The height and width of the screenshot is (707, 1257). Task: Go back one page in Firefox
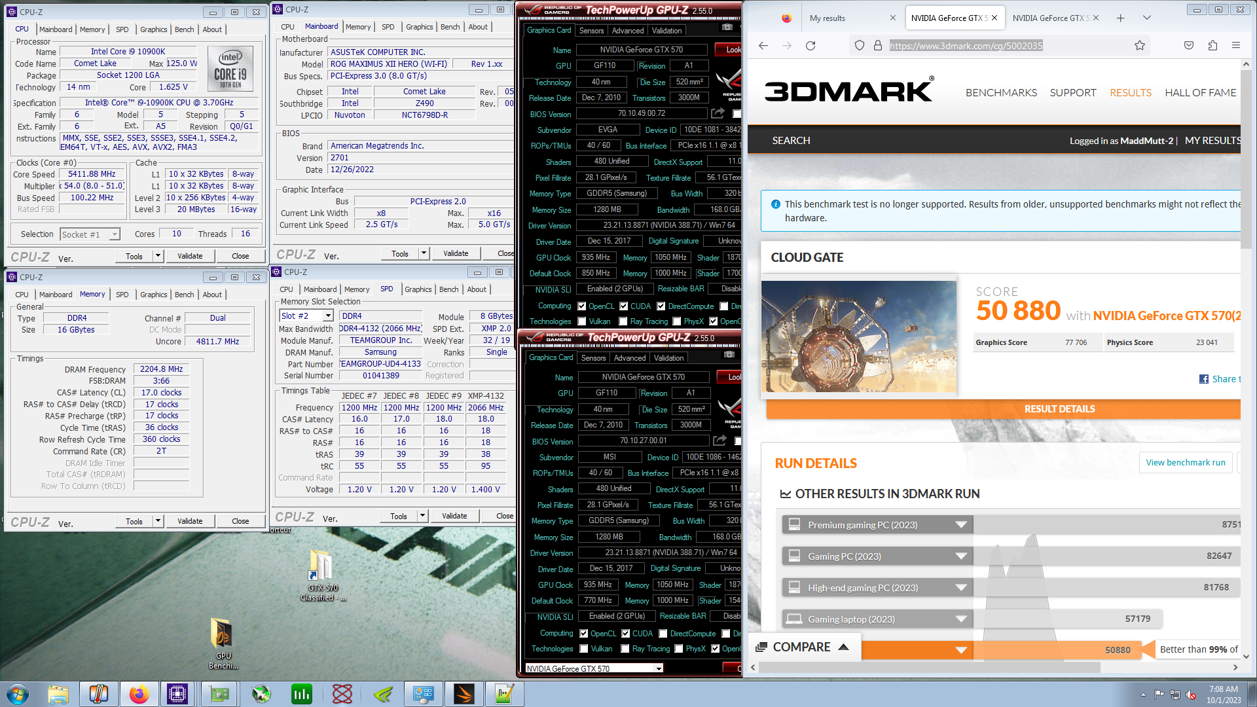point(763,46)
